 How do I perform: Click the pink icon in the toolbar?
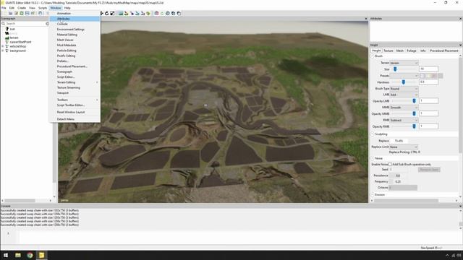point(156,13)
